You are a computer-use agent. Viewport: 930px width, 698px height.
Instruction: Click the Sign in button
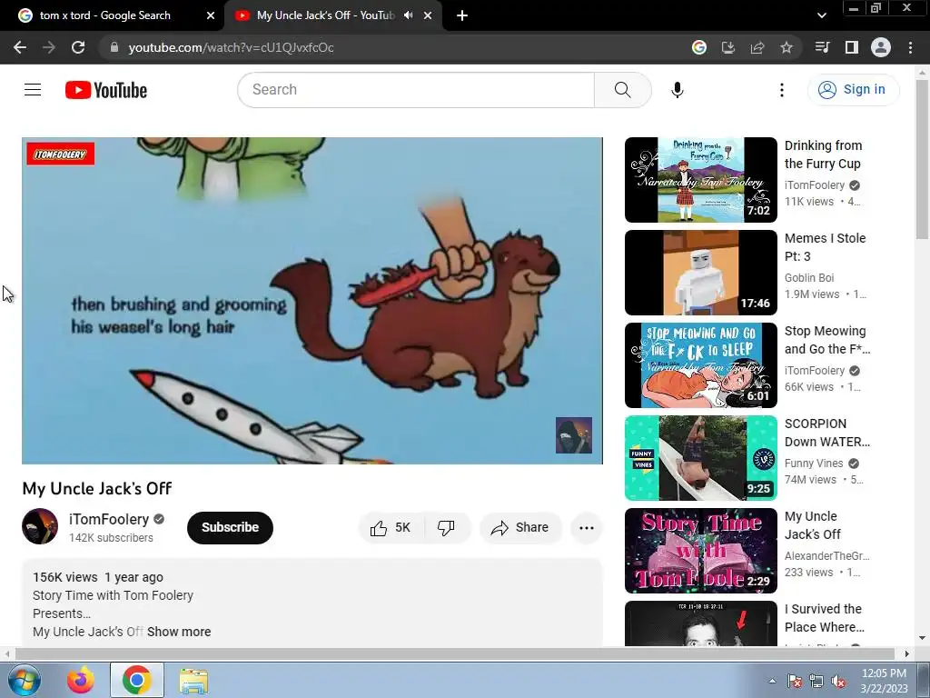pos(853,90)
